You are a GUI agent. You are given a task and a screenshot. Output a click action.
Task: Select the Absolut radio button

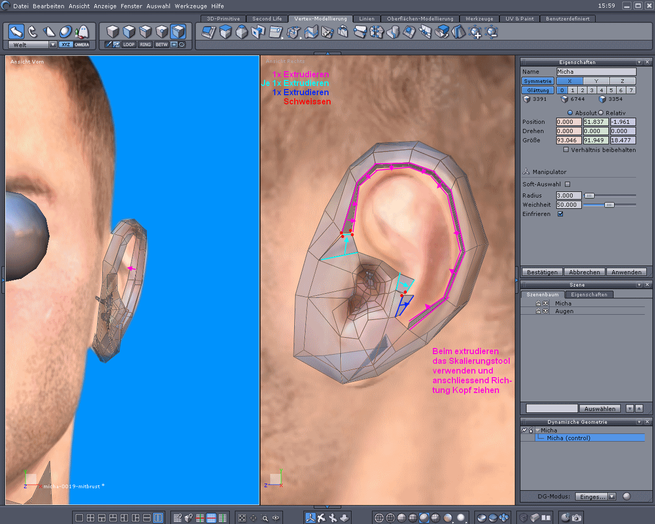click(x=570, y=113)
